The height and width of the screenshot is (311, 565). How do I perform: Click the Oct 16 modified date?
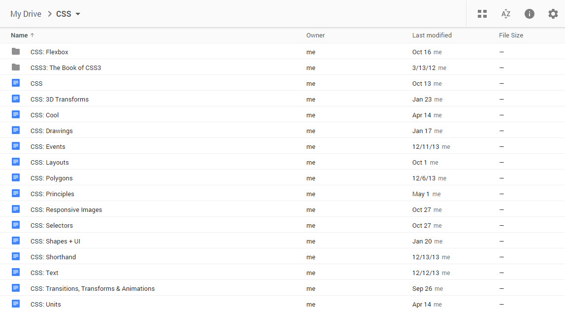422,52
